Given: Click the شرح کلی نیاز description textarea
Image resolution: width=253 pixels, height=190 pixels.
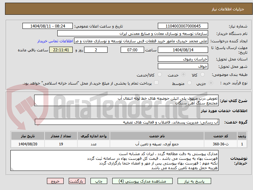Looking at the screenshot, I should [126, 100].
